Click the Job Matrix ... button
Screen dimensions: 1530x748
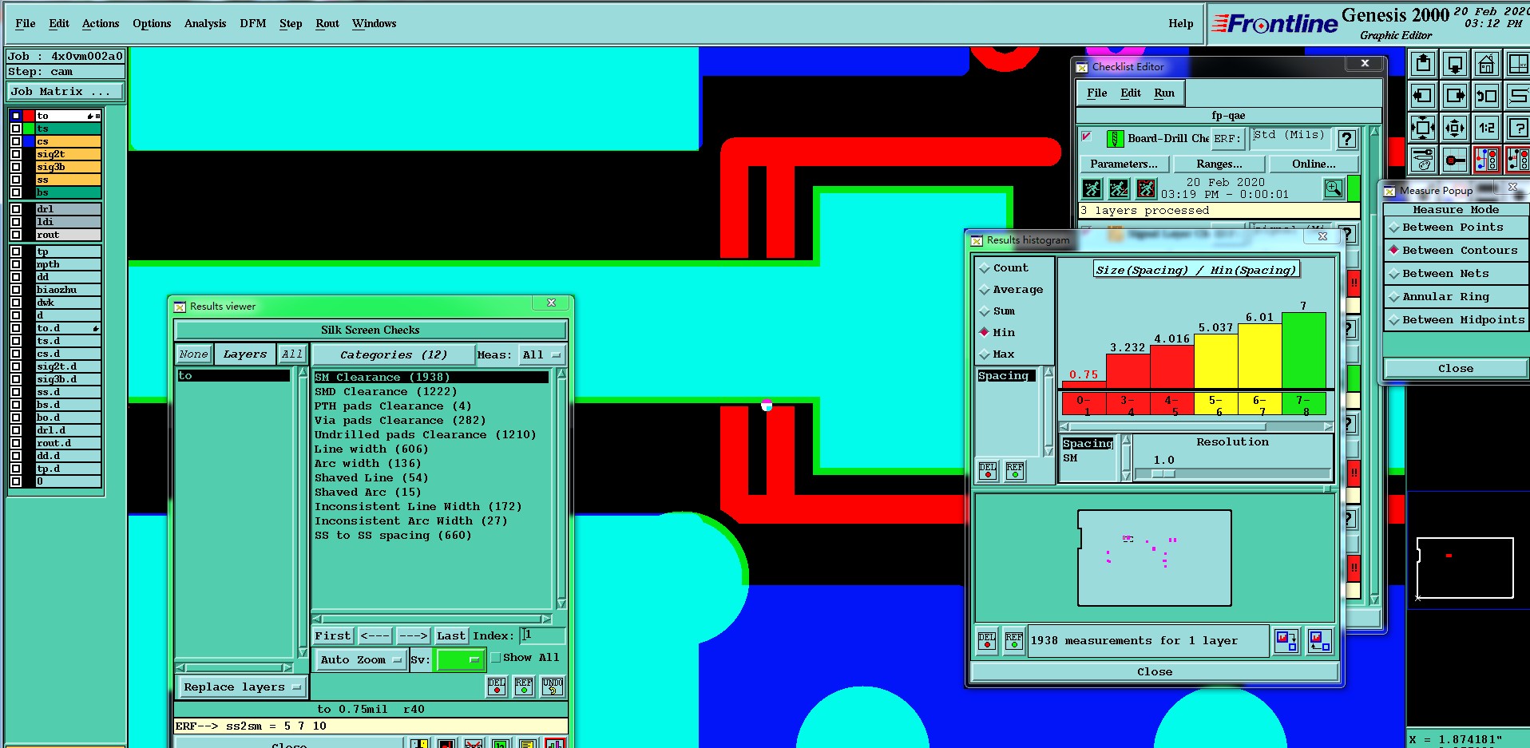click(x=65, y=92)
